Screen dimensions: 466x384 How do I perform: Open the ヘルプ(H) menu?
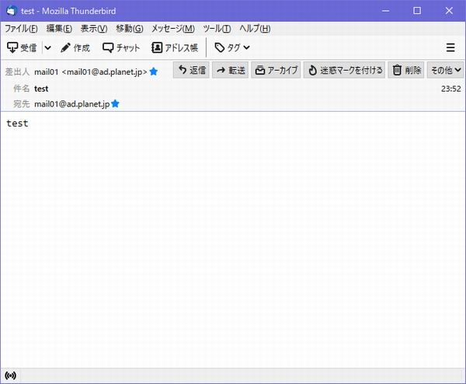(255, 29)
